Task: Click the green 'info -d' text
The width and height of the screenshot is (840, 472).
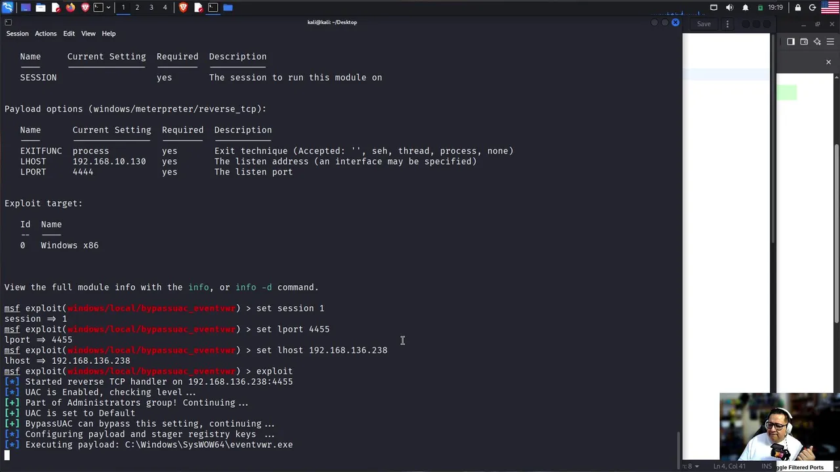Action: coord(253,287)
